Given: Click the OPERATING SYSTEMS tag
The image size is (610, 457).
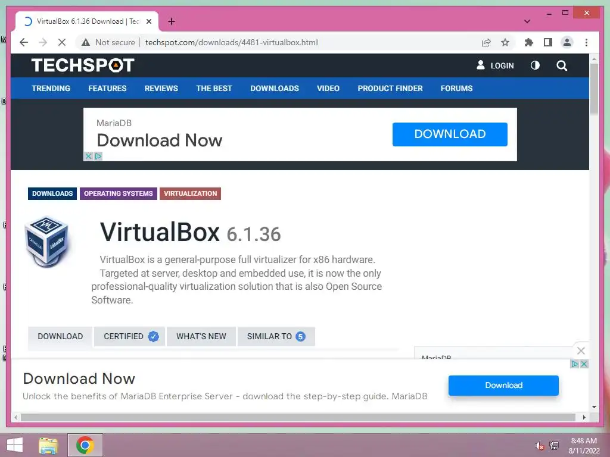Looking at the screenshot, I should click(x=119, y=193).
